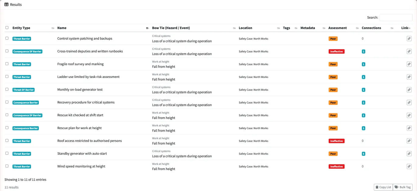
Task: Check the box for Roof access restricted row
Action: pyautogui.click(x=7, y=141)
